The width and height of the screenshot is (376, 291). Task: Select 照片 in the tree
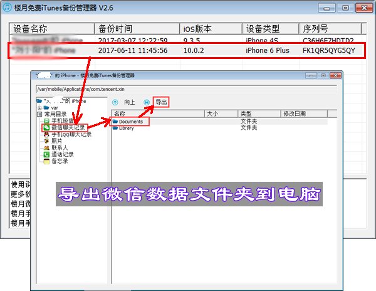point(57,141)
